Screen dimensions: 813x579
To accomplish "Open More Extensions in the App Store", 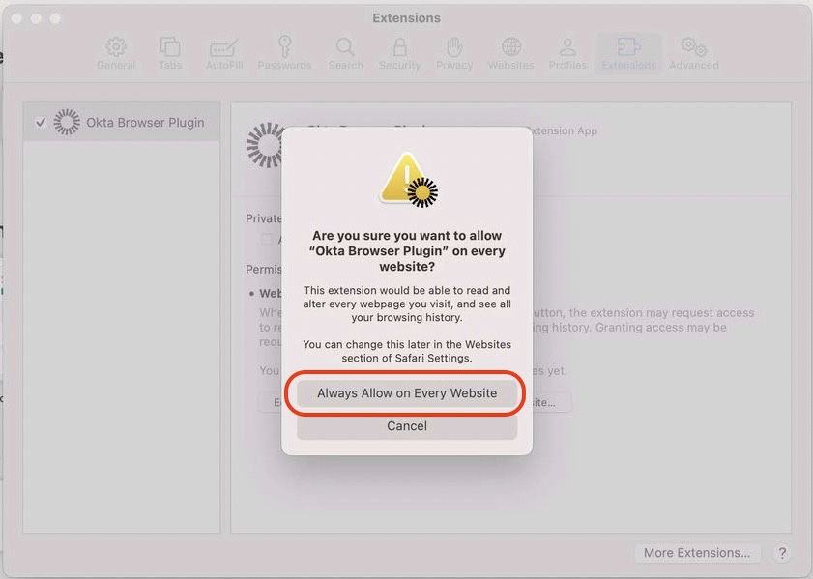I will pyautogui.click(x=697, y=553).
